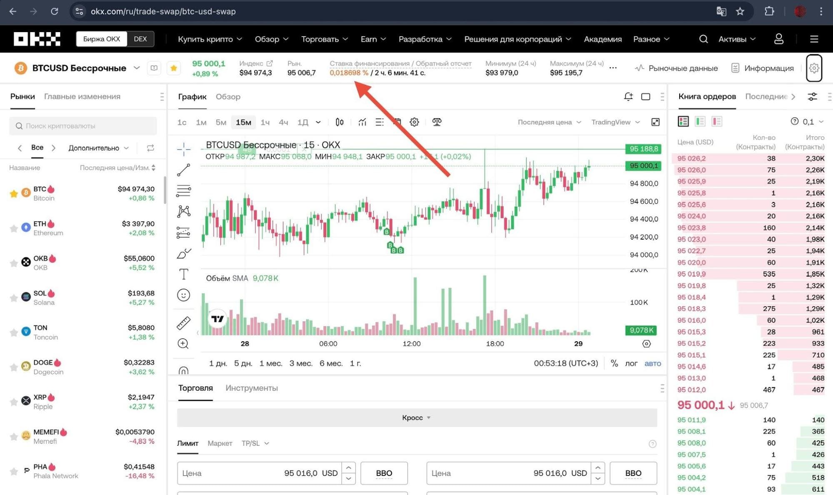Open the Информация link
Screen dimensions: 833x495
763,68
